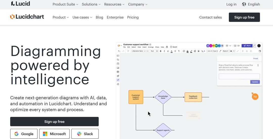Toggle italic formatting
This screenshot has width=273, height=139.
coord(164,51)
